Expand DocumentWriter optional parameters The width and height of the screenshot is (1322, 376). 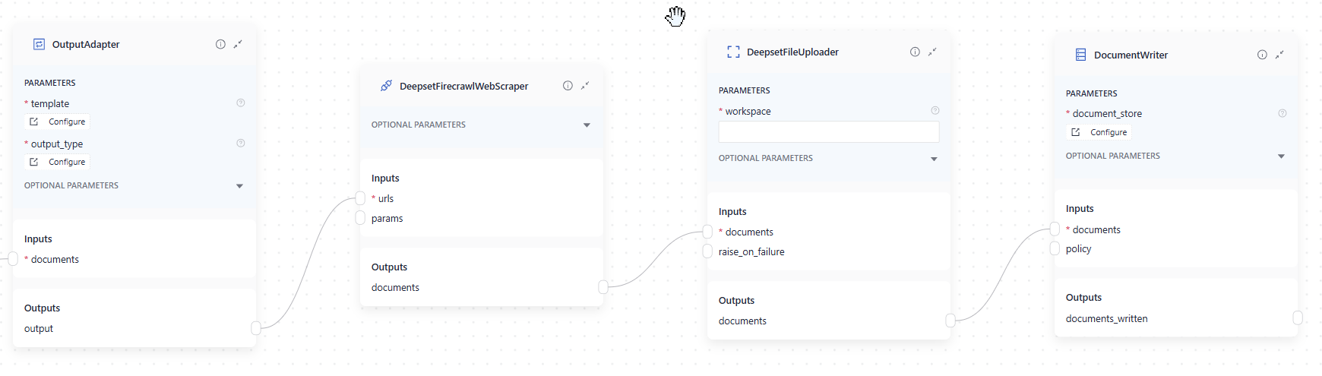pos(1281,156)
